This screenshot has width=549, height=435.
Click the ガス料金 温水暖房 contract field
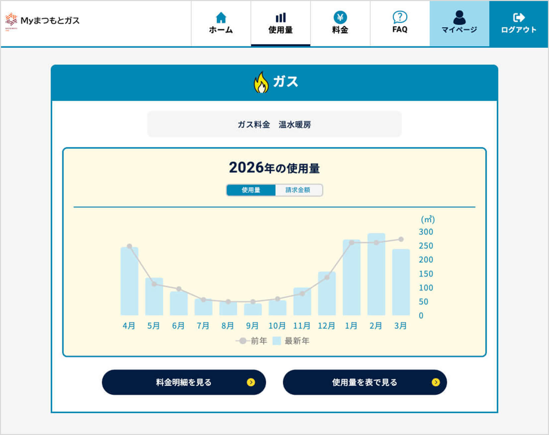click(x=274, y=124)
